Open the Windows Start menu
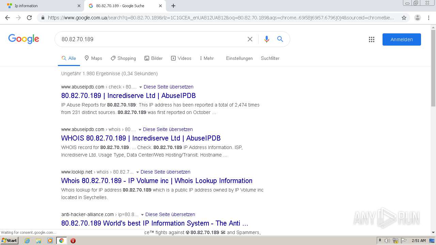 pos(10,240)
